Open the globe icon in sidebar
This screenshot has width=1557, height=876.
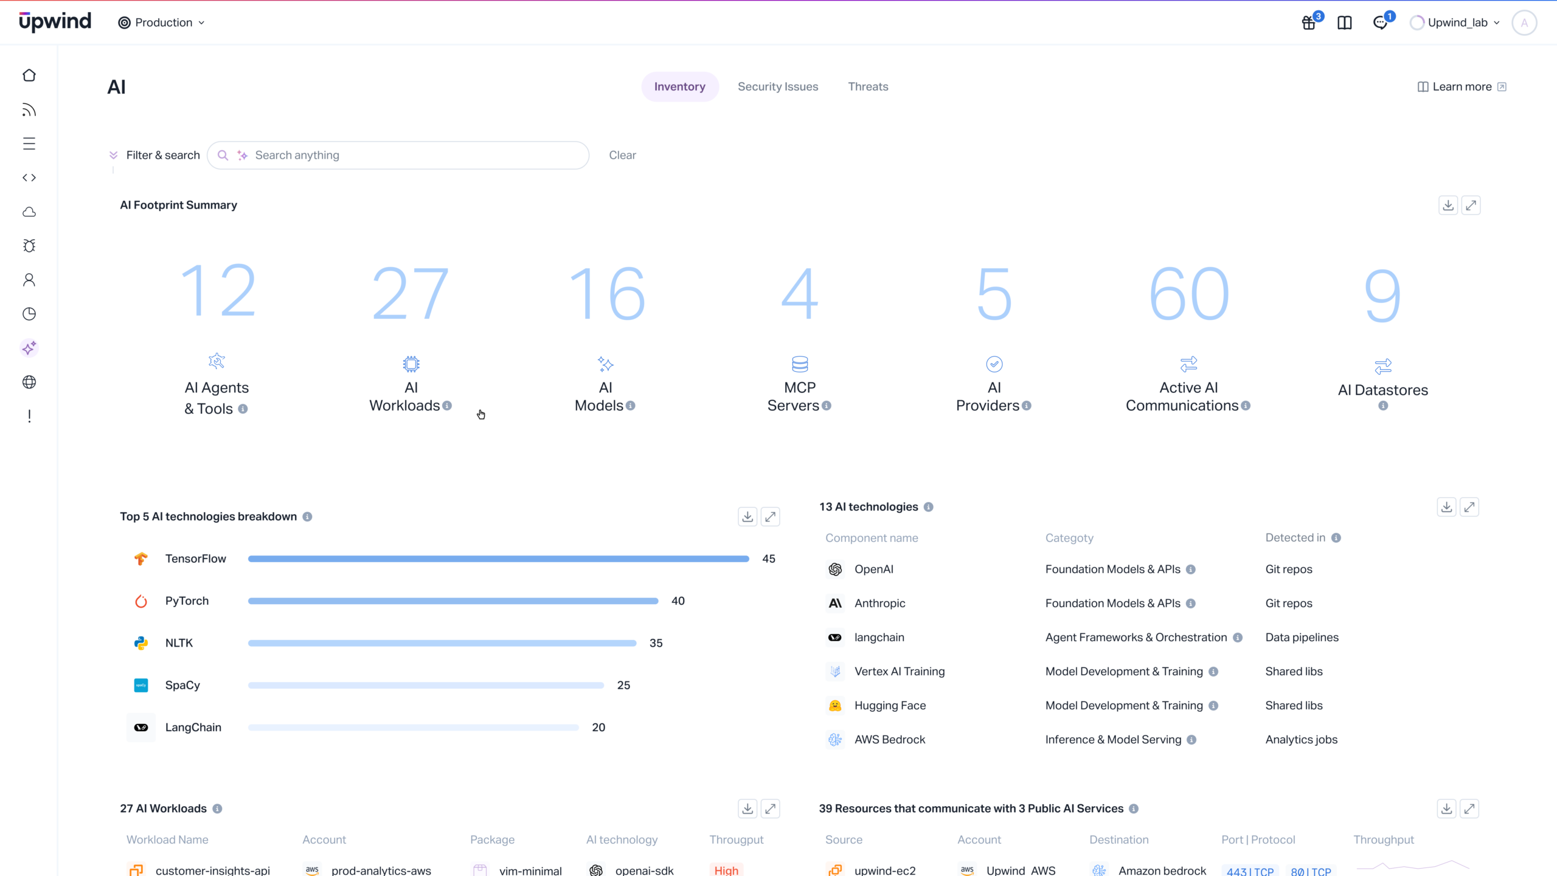pos(29,382)
